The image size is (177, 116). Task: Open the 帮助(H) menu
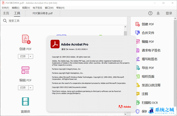(x=60, y=8)
